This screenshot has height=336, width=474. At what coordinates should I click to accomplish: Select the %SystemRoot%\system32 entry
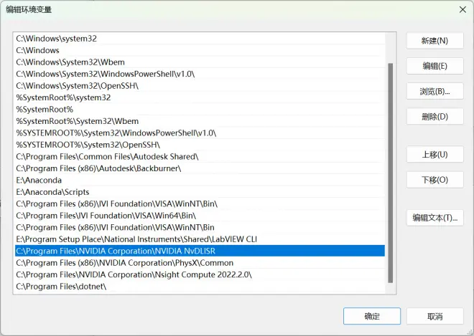200,97
